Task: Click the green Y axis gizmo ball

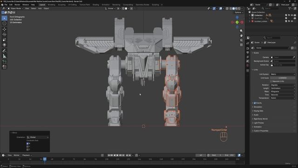Action: point(237,22)
